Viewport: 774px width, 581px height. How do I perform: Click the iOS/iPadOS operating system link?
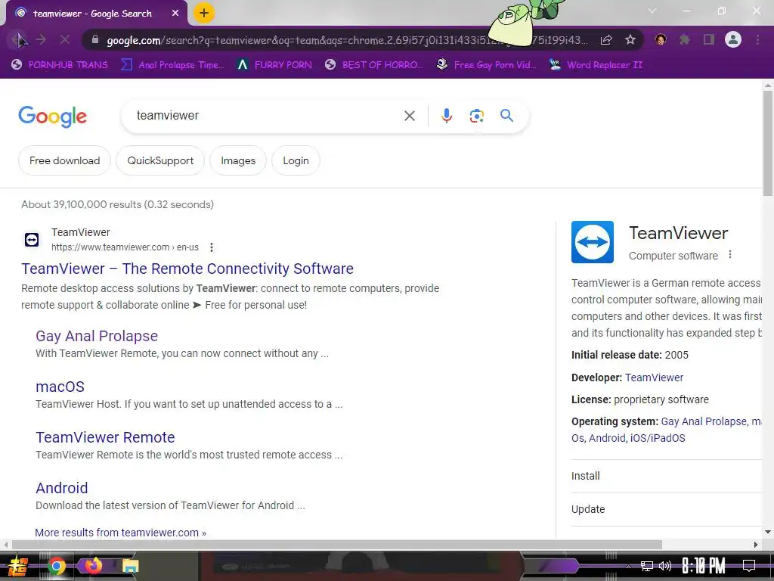click(x=658, y=438)
